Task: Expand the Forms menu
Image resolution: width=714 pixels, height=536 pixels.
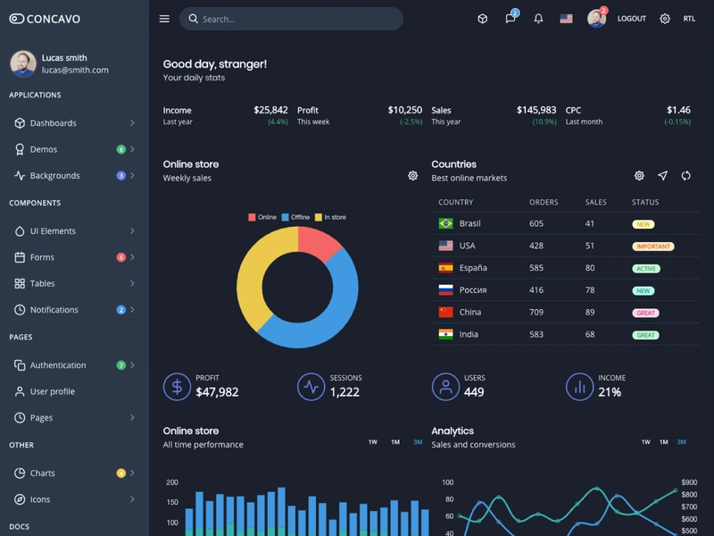Action: pyautogui.click(x=74, y=257)
